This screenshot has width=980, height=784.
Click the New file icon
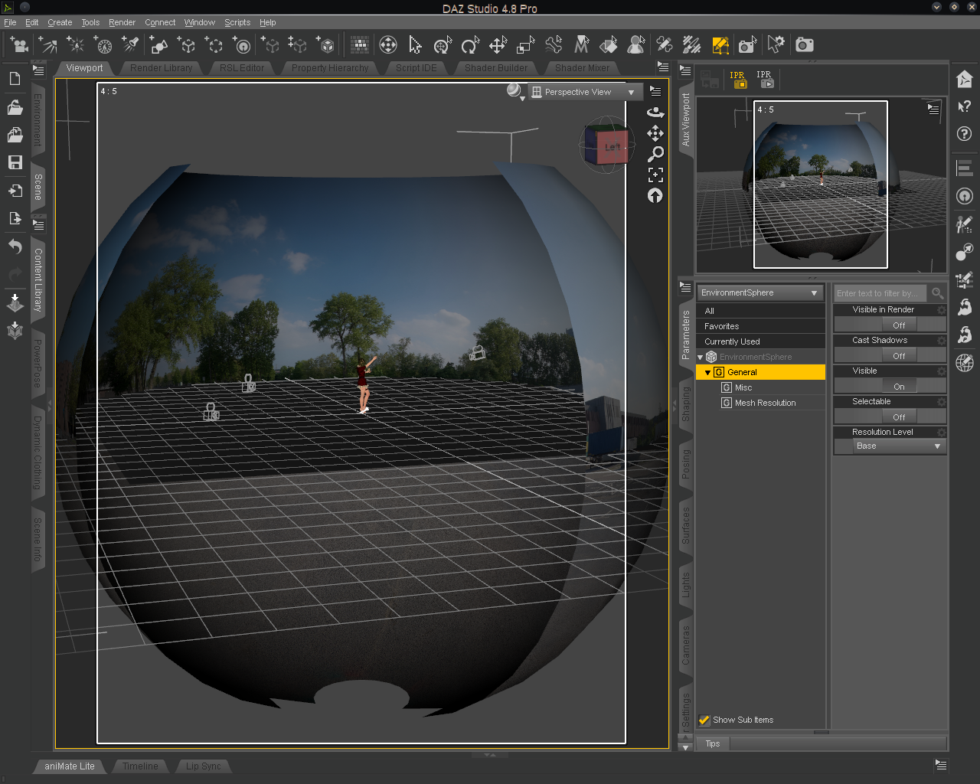click(15, 79)
